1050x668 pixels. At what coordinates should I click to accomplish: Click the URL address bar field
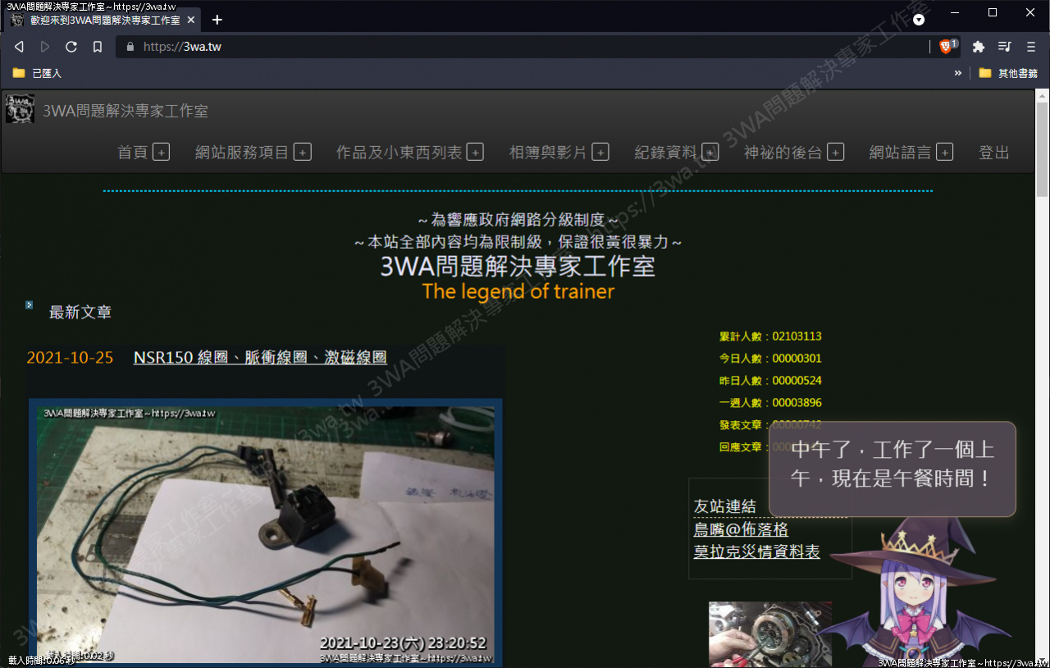[x=525, y=47]
